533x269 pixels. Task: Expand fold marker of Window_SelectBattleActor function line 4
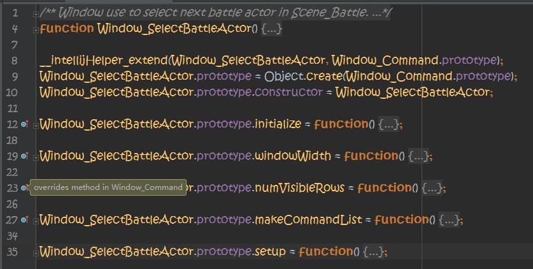tap(36, 30)
